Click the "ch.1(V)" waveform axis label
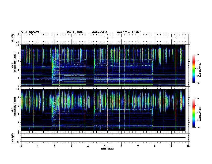This screenshot has height=164, width=212. pos(13,38)
